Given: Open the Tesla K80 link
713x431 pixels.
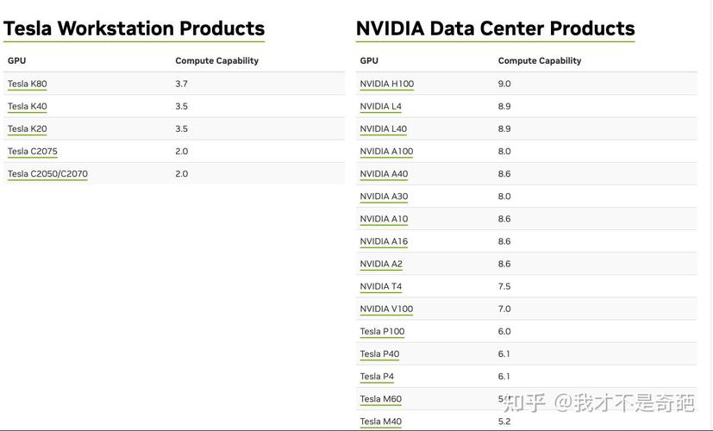Looking at the screenshot, I should pyautogui.click(x=28, y=84).
